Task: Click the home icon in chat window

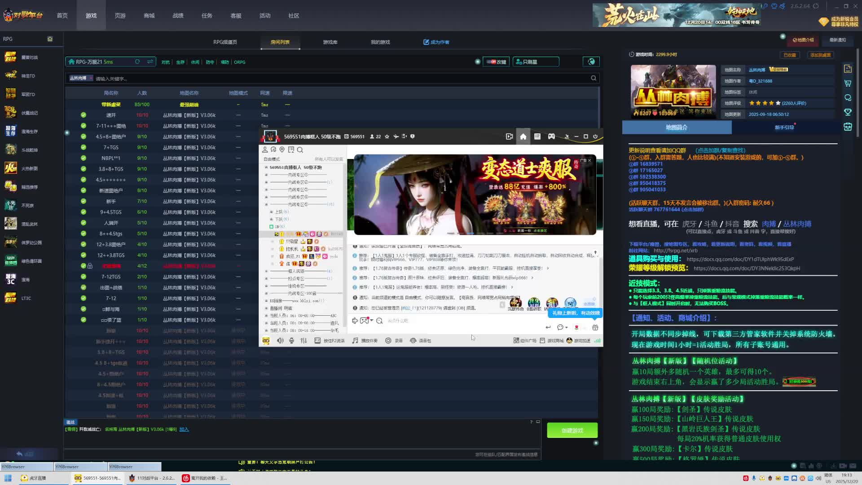Action: [x=523, y=137]
